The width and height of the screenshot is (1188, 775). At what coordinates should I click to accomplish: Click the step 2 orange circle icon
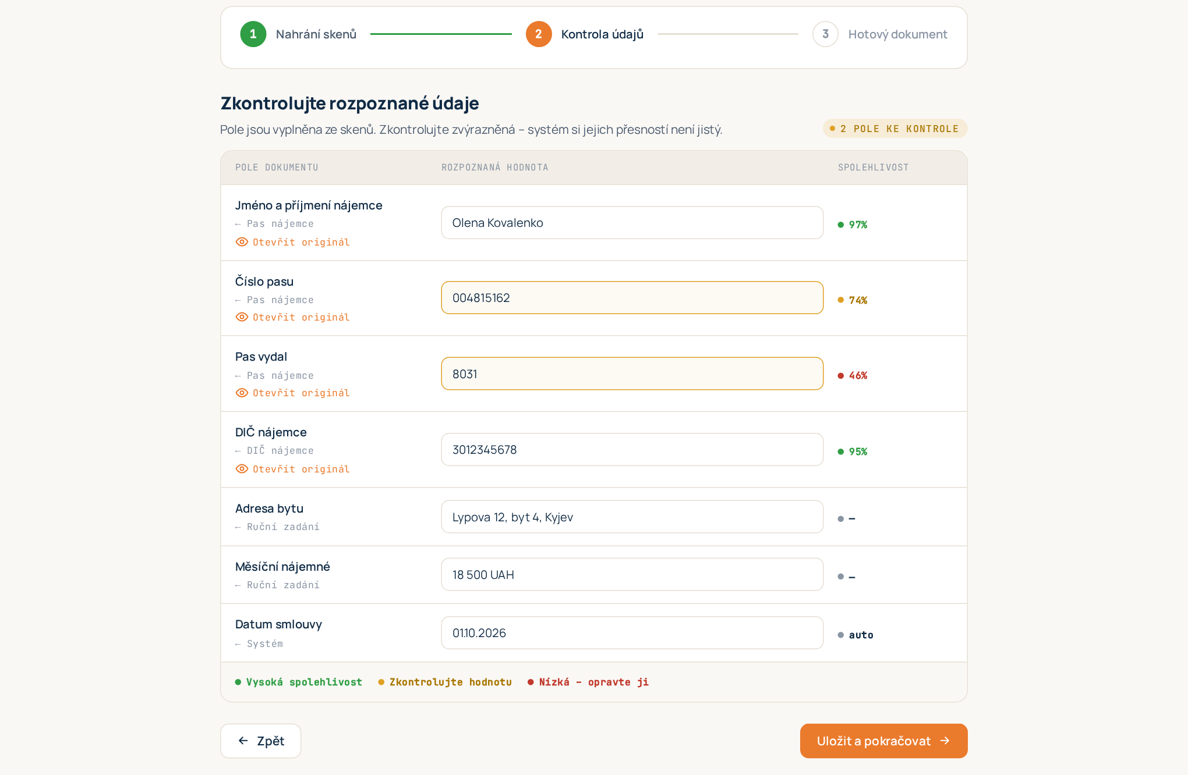[539, 34]
